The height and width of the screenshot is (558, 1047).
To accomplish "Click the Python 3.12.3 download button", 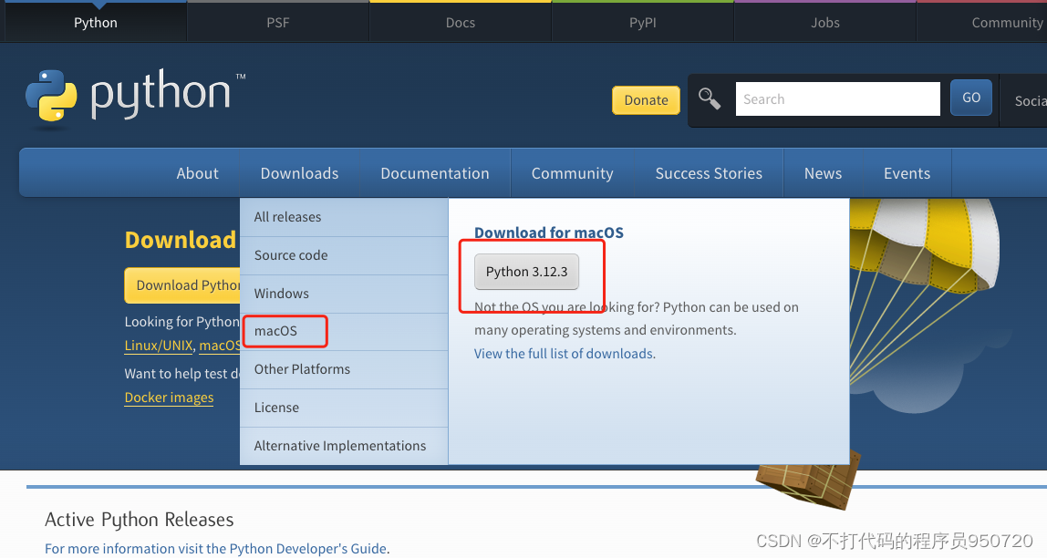I will click(x=526, y=272).
